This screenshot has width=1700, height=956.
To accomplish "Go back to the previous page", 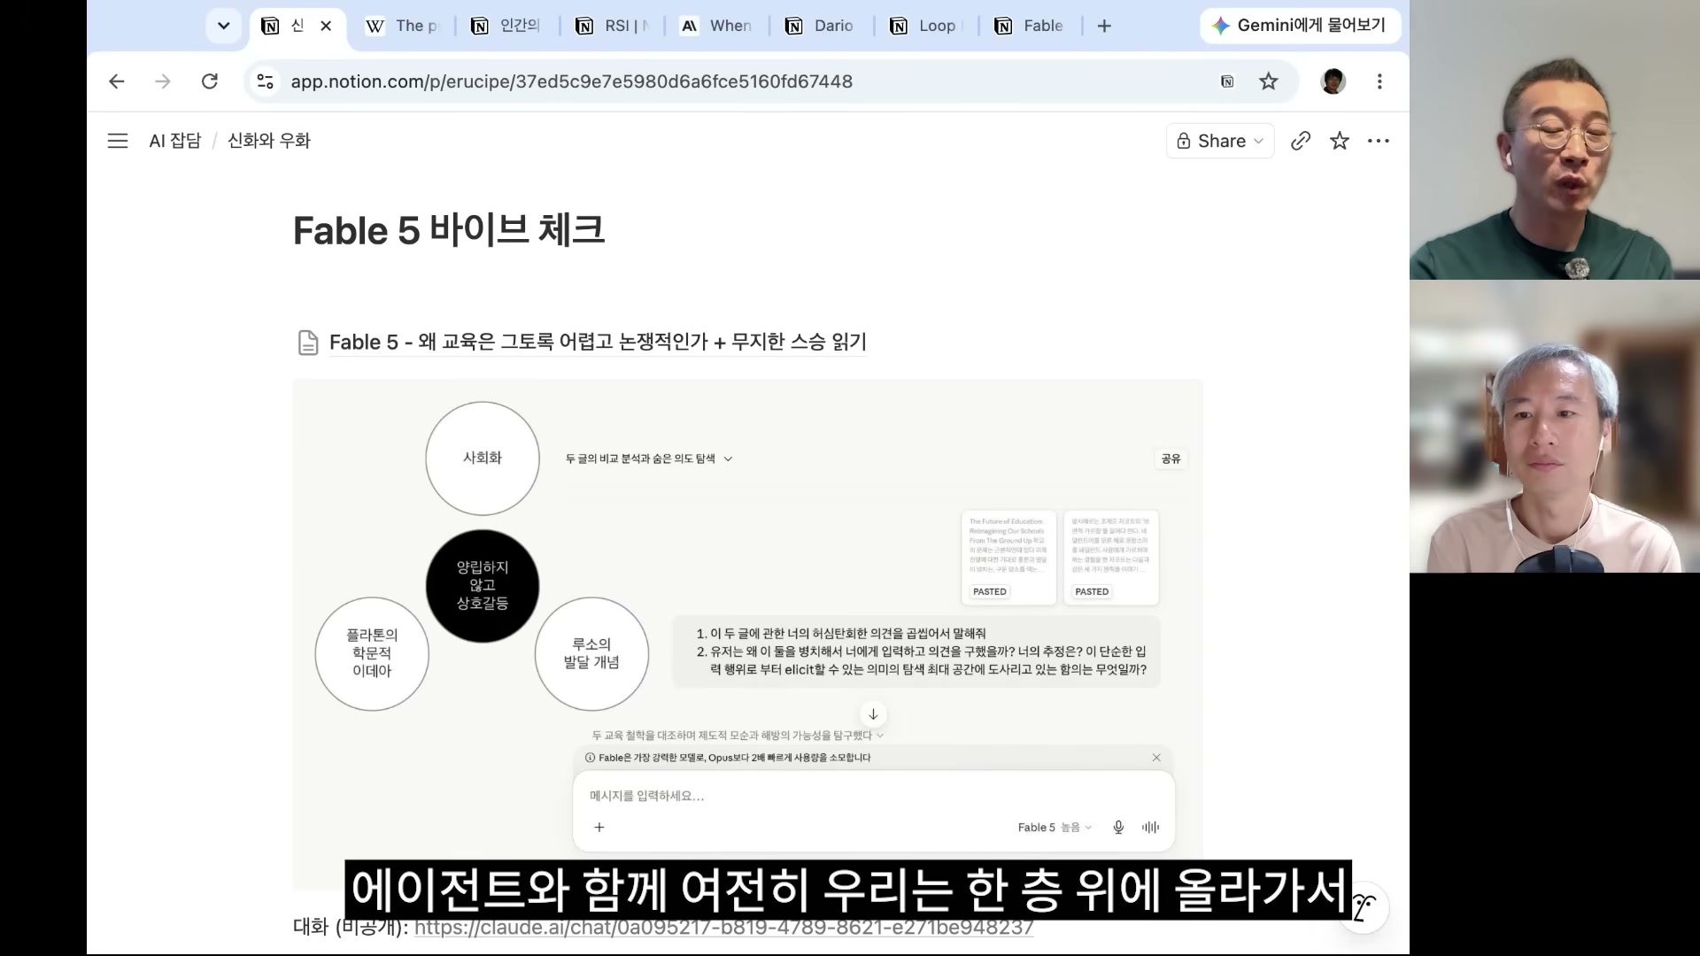I will (x=117, y=81).
